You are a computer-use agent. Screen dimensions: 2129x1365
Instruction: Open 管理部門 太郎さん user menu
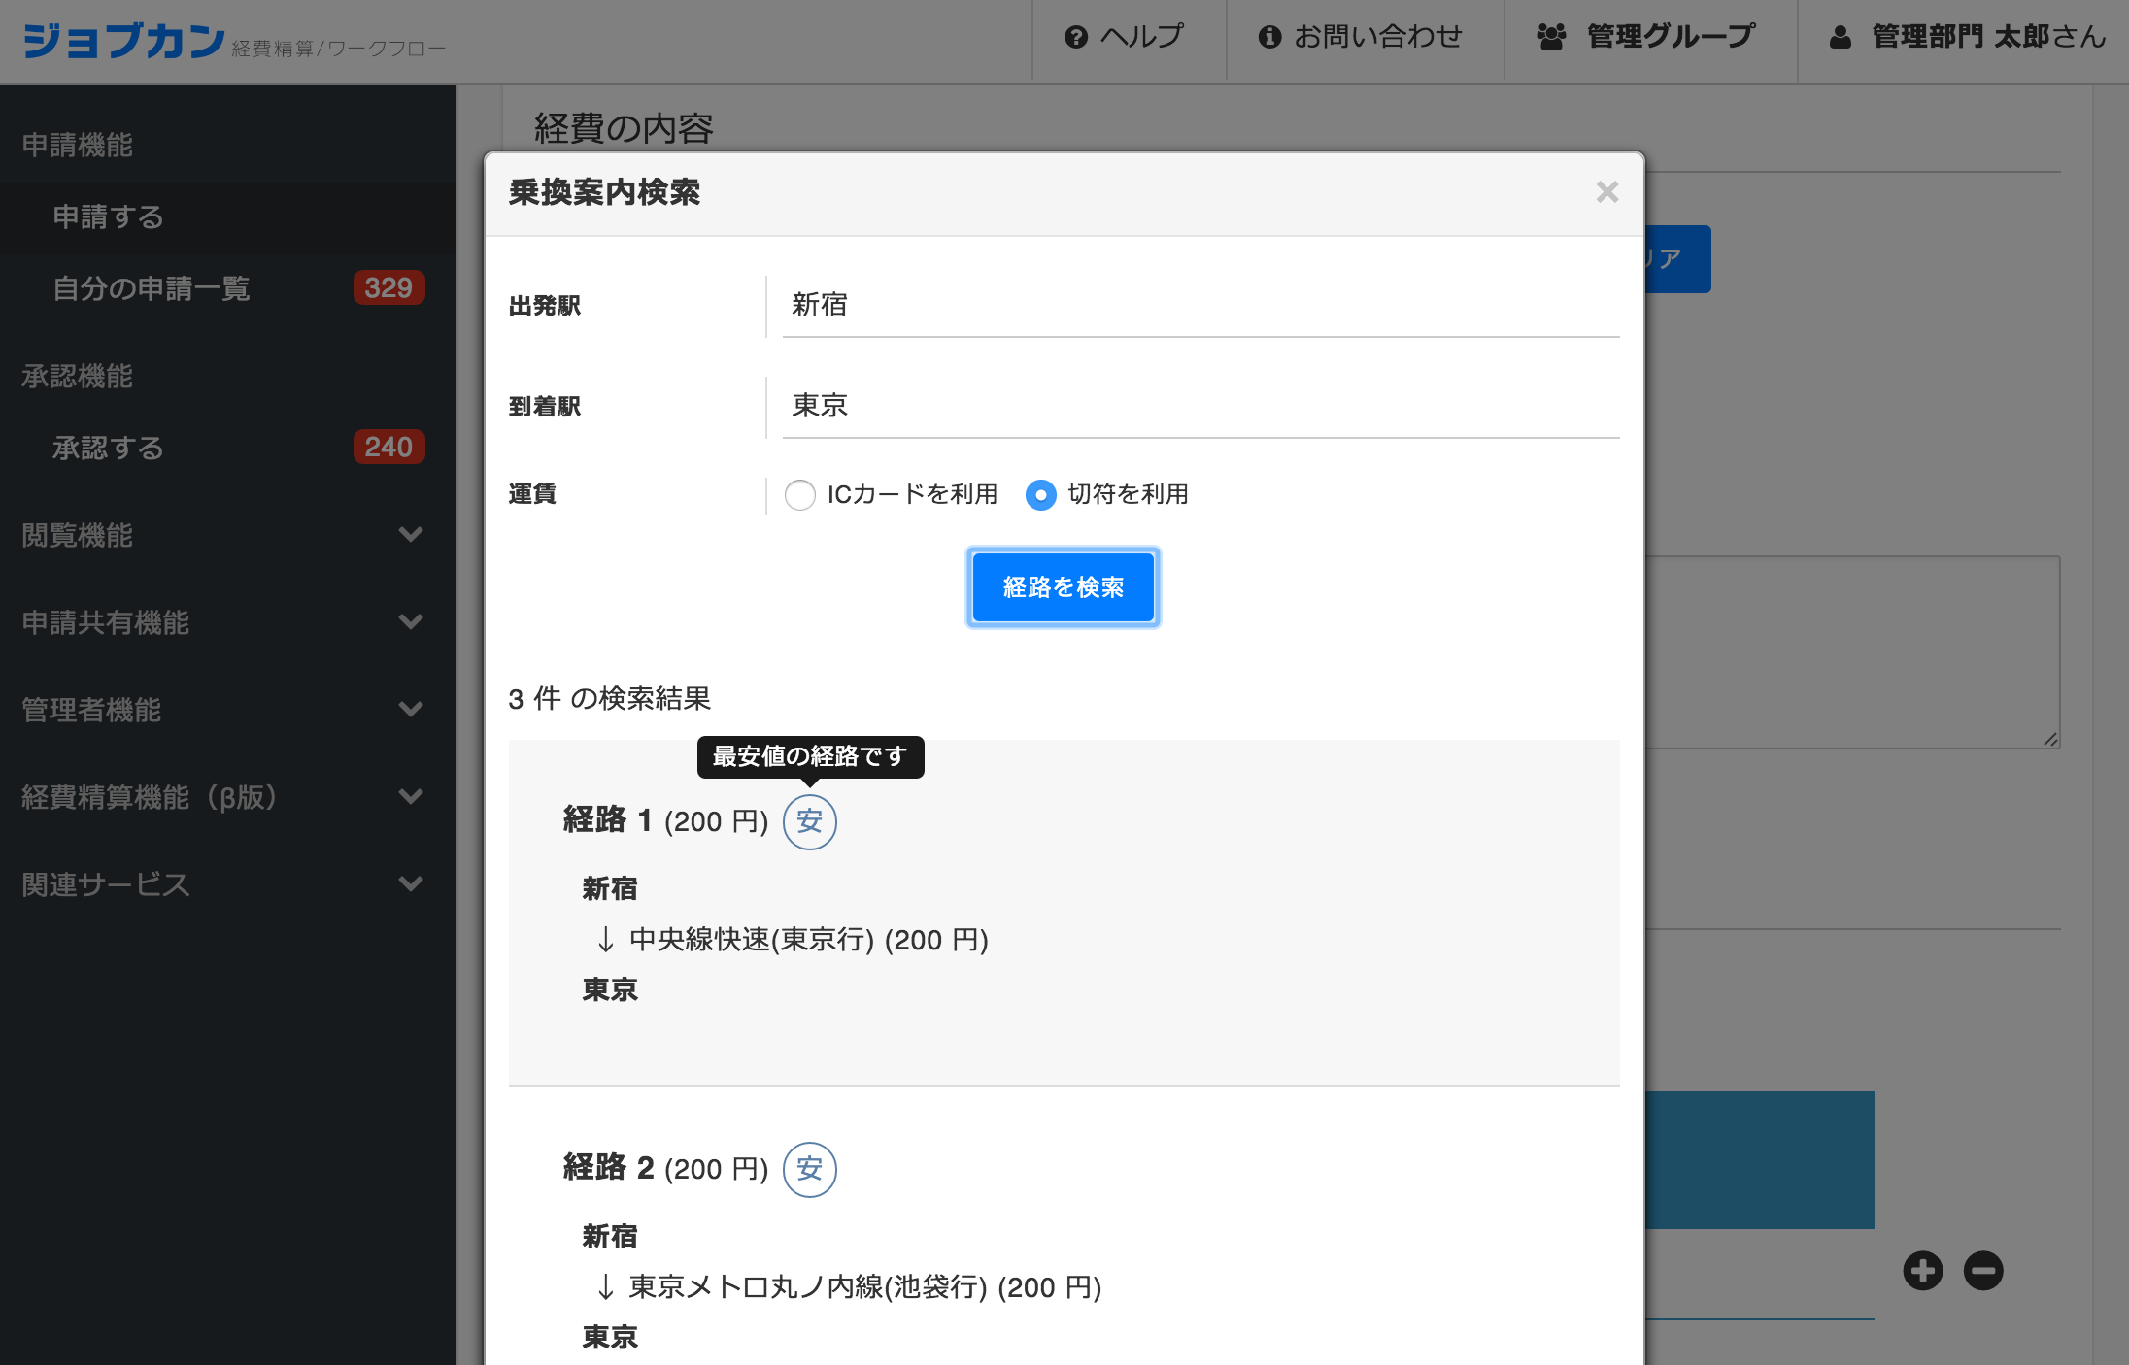tap(1967, 37)
